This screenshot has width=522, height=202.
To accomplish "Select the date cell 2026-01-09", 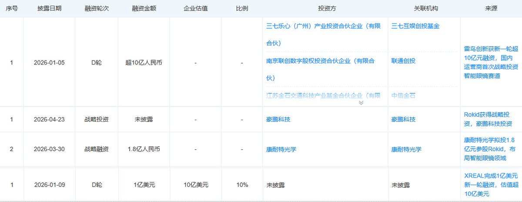I will point(49,185).
